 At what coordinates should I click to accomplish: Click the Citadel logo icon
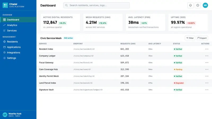click(5, 5)
